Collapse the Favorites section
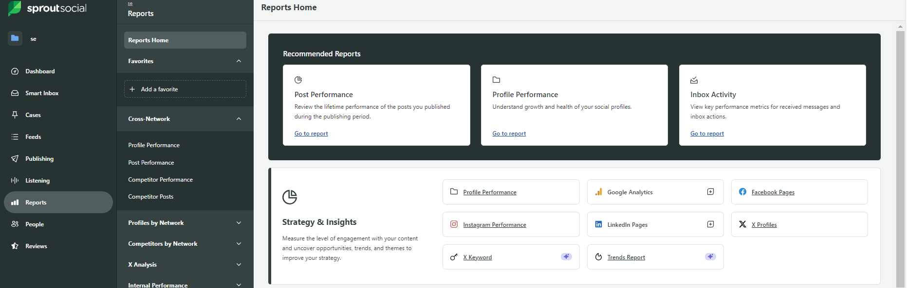 239,61
